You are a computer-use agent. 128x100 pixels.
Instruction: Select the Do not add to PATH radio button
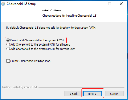tap(8, 40)
